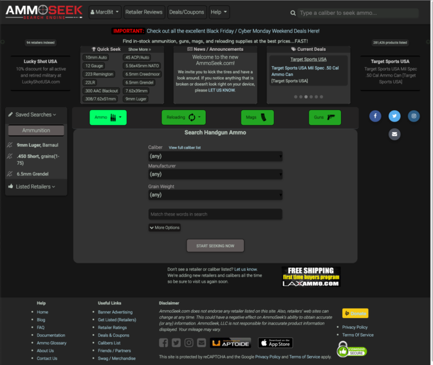Click View full caliber list link
This screenshot has height=365, width=433.
coord(185,147)
